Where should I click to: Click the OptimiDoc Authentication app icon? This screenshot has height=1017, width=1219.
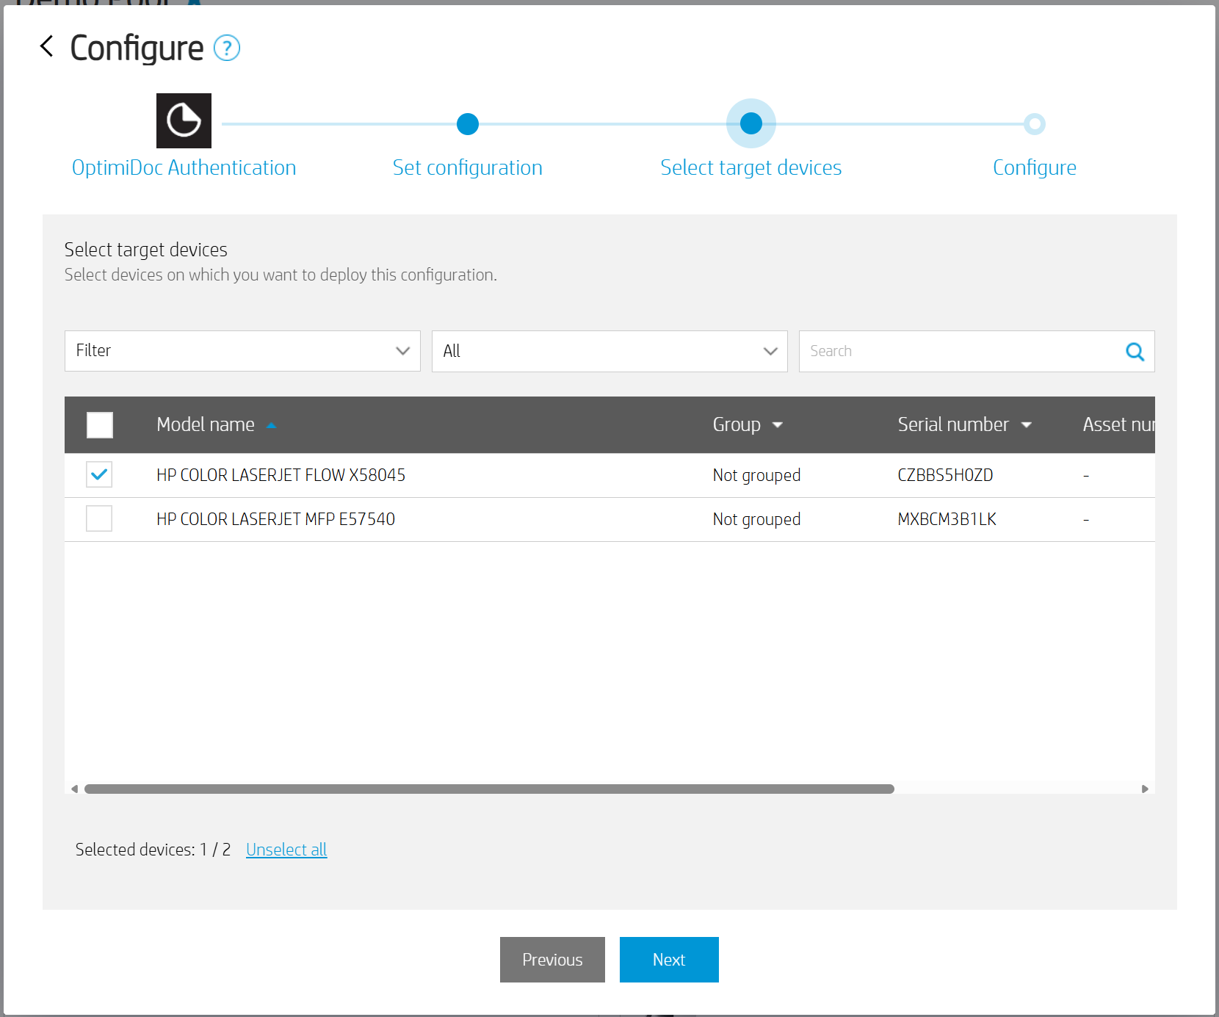(x=184, y=120)
